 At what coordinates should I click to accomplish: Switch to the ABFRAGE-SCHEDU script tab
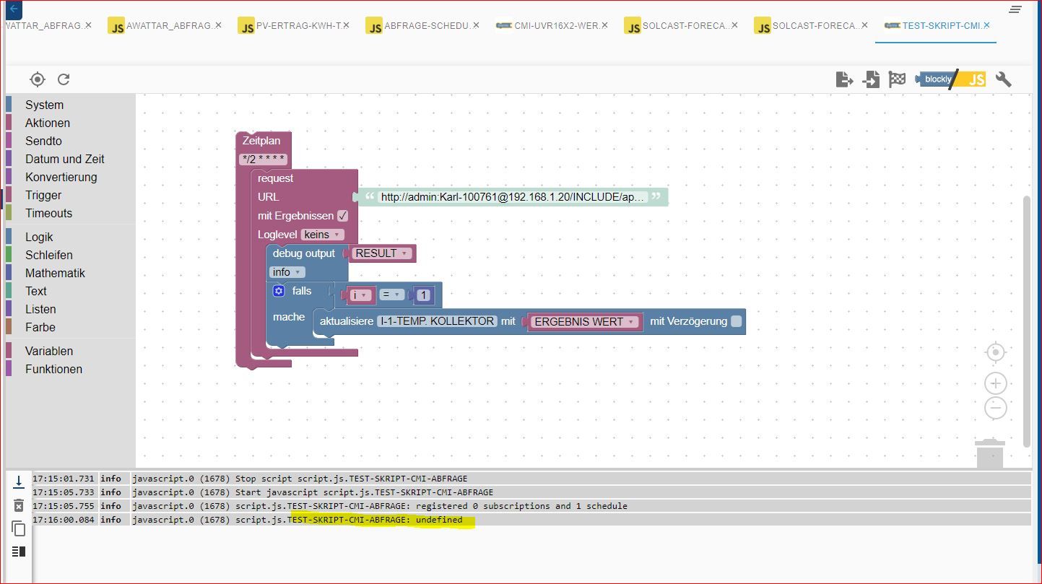click(x=420, y=26)
